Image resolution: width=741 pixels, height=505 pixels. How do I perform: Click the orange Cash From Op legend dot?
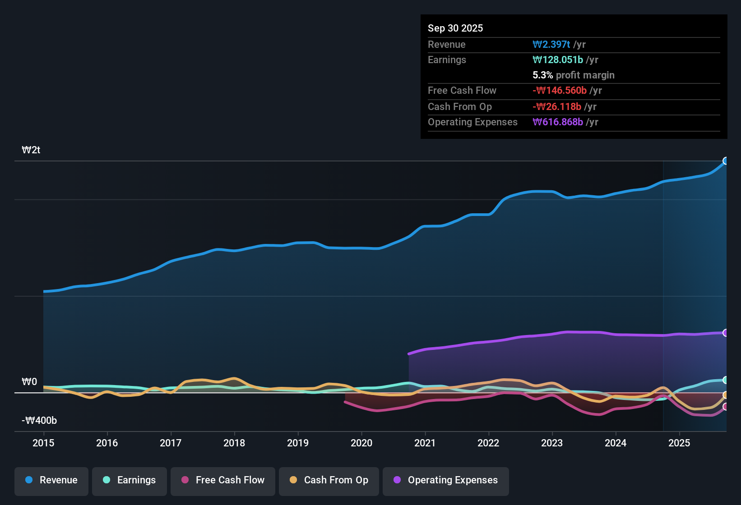293,480
